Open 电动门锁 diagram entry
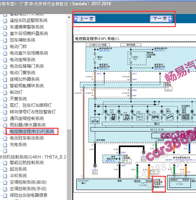The width and height of the screenshot is (196, 200). (x=18, y=46)
